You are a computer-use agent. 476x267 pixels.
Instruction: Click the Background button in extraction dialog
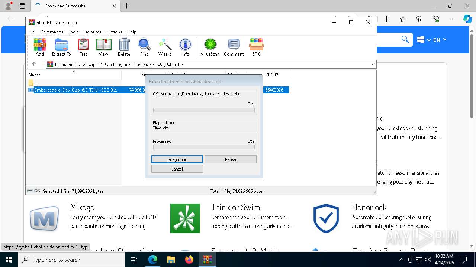177,159
